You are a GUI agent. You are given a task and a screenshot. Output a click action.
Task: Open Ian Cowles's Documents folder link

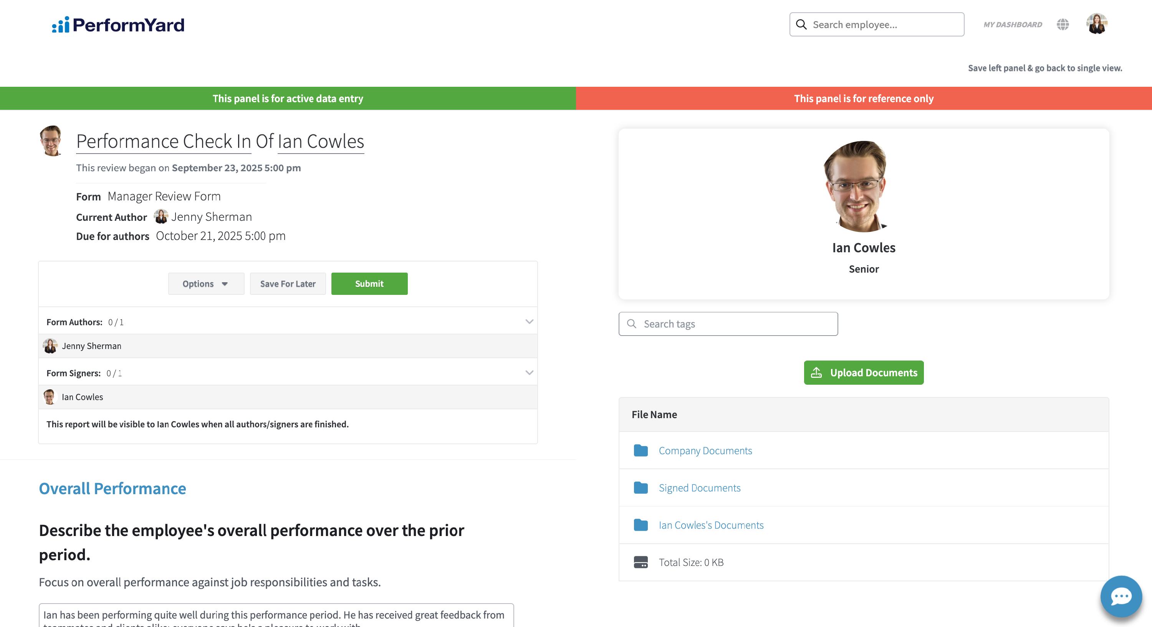pos(711,525)
